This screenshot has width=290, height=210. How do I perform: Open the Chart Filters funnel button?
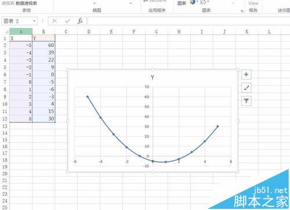(246, 101)
